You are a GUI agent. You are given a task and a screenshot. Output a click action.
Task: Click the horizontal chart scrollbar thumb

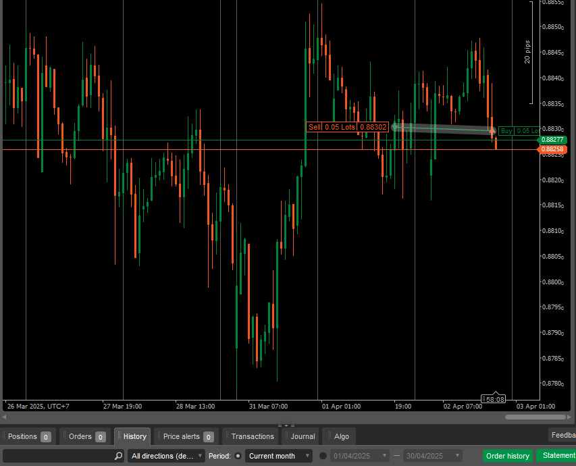point(535,417)
